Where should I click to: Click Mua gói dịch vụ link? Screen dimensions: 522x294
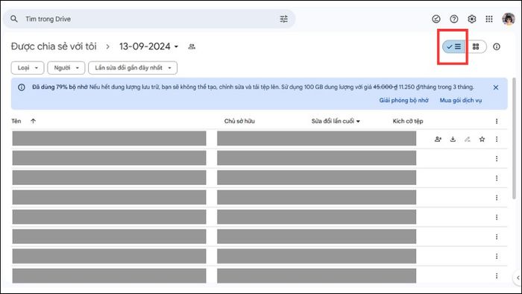[x=461, y=100]
